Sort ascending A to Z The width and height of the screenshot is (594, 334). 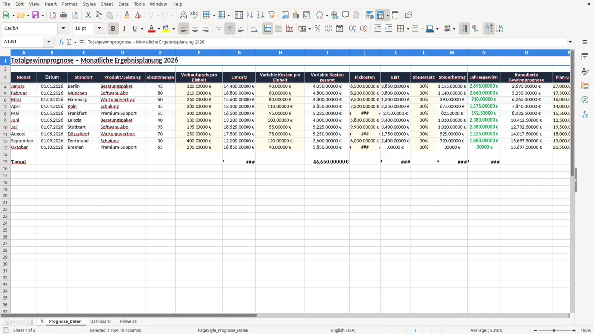[250, 15]
